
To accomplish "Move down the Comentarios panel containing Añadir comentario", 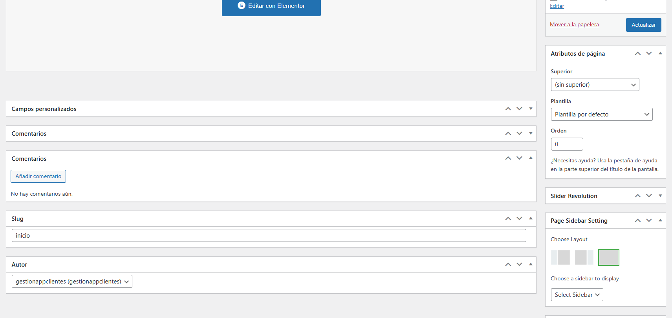I will click(519, 158).
